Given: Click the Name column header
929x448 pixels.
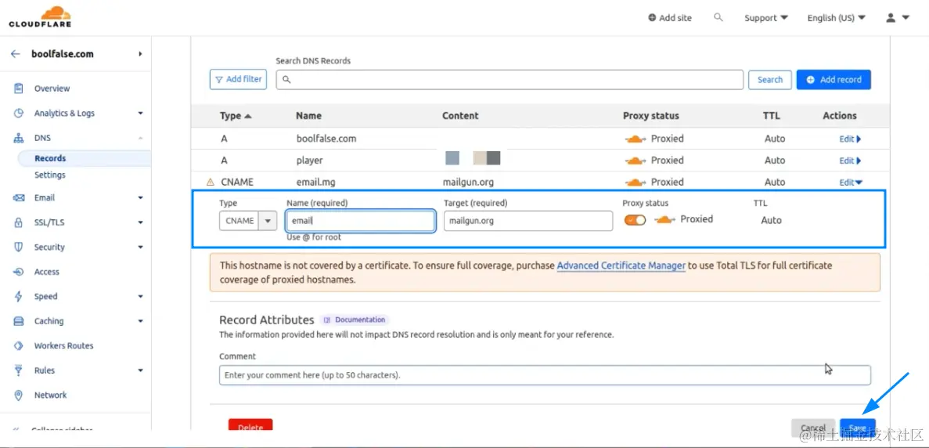Looking at the screenshot, I should [x=308, y=116].
